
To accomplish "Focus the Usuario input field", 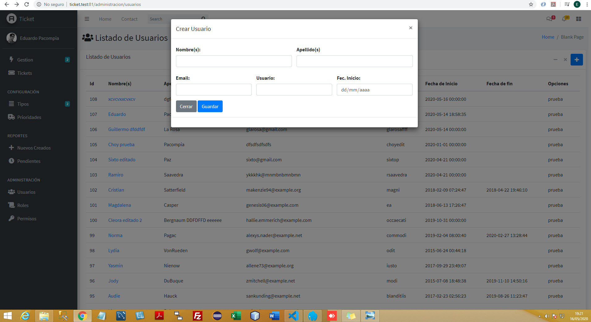I will click(294, 90).
